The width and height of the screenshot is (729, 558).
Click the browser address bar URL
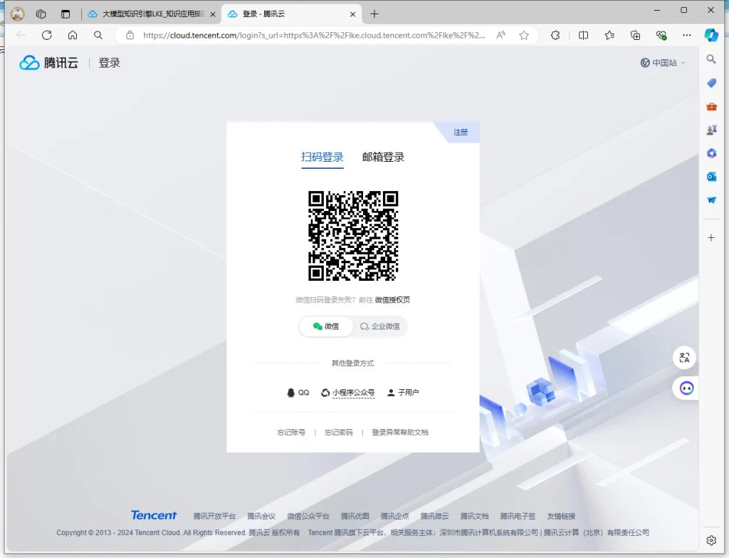click(x=313, y=35)
